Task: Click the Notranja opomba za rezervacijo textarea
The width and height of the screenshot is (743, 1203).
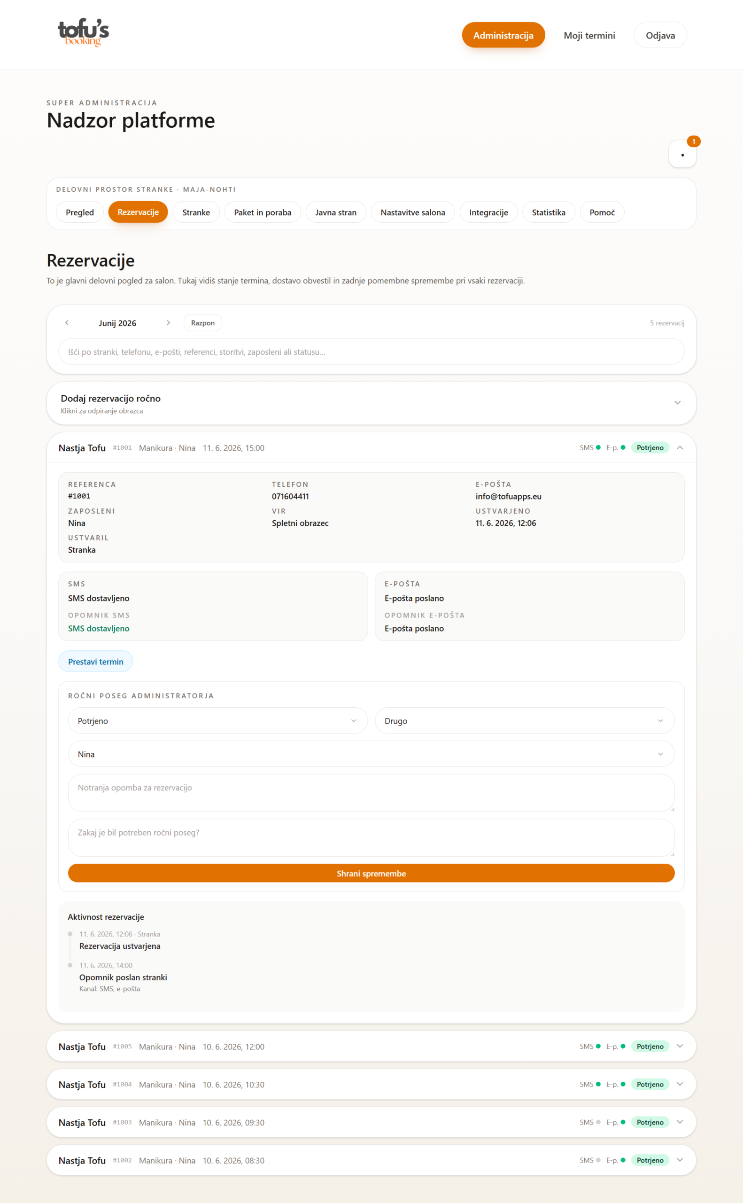Action: [x=371, y=792]
